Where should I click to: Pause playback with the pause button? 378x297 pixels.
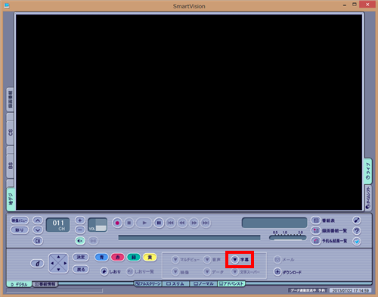click(x=159, y=223)
